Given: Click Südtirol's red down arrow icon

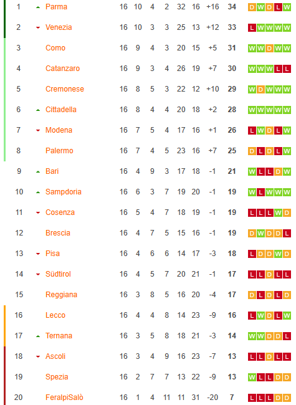Looking at the screenshot, I should pos(38,274).
